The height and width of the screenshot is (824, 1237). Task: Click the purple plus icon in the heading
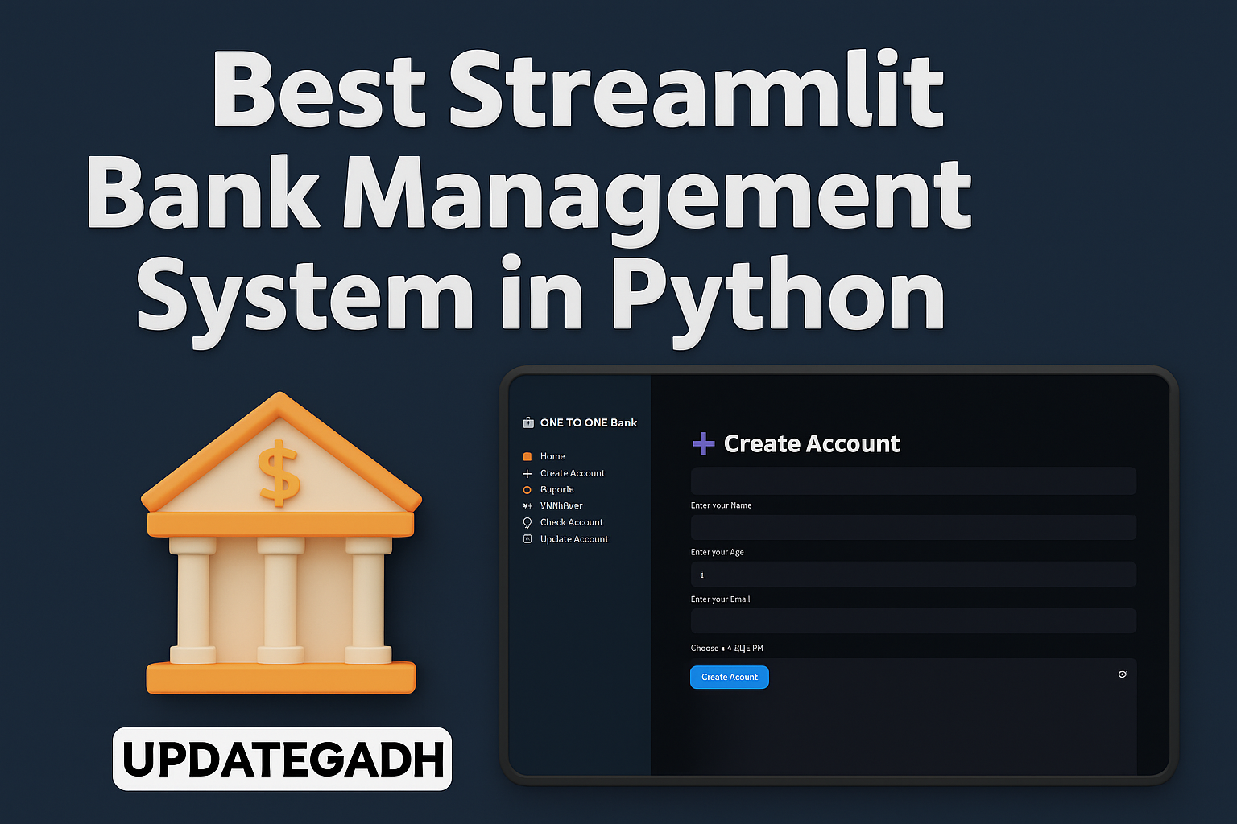[703, 443]
